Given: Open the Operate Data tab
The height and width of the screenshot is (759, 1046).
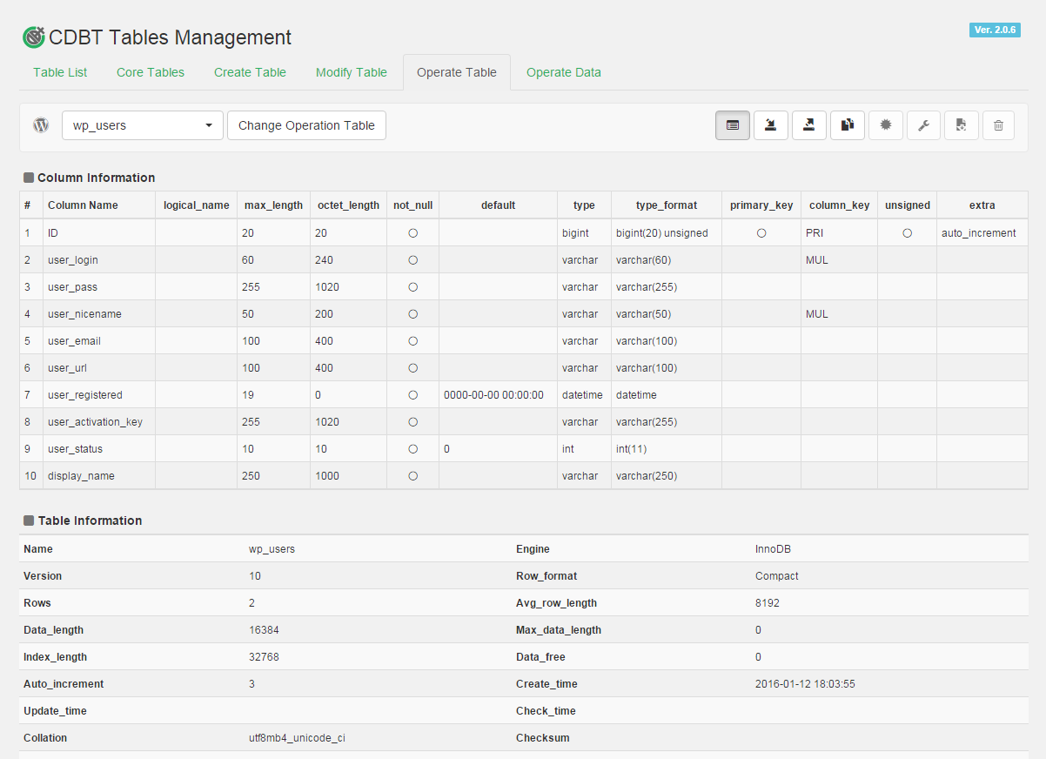Looking at the screenshot, I should (563, 72).
